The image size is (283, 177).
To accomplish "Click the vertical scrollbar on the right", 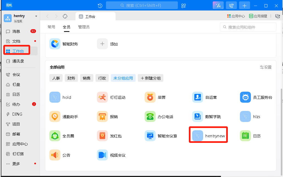I will pos(282,132).
